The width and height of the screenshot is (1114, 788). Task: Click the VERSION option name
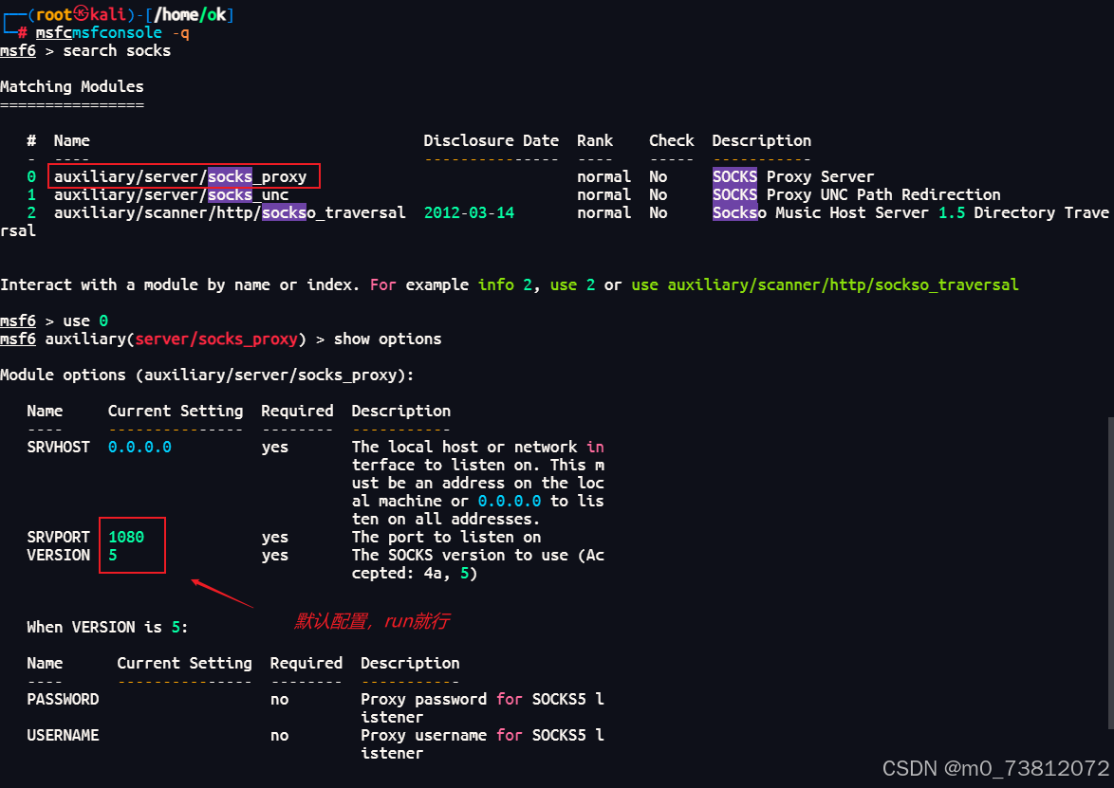[58, 555]
